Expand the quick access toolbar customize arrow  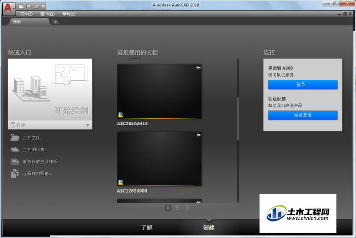(x=43, y=6)
